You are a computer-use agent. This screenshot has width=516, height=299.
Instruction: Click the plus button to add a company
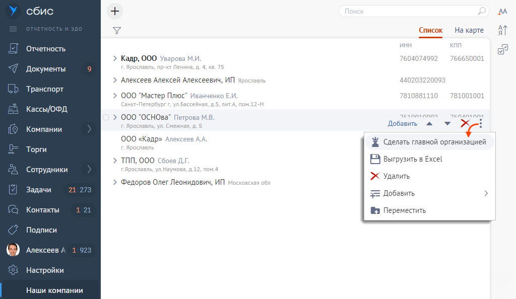[x=115, y=11]
